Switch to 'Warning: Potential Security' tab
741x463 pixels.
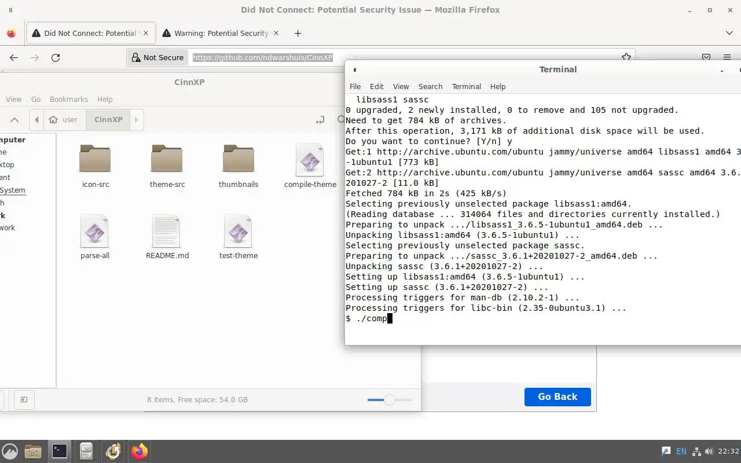220,33
